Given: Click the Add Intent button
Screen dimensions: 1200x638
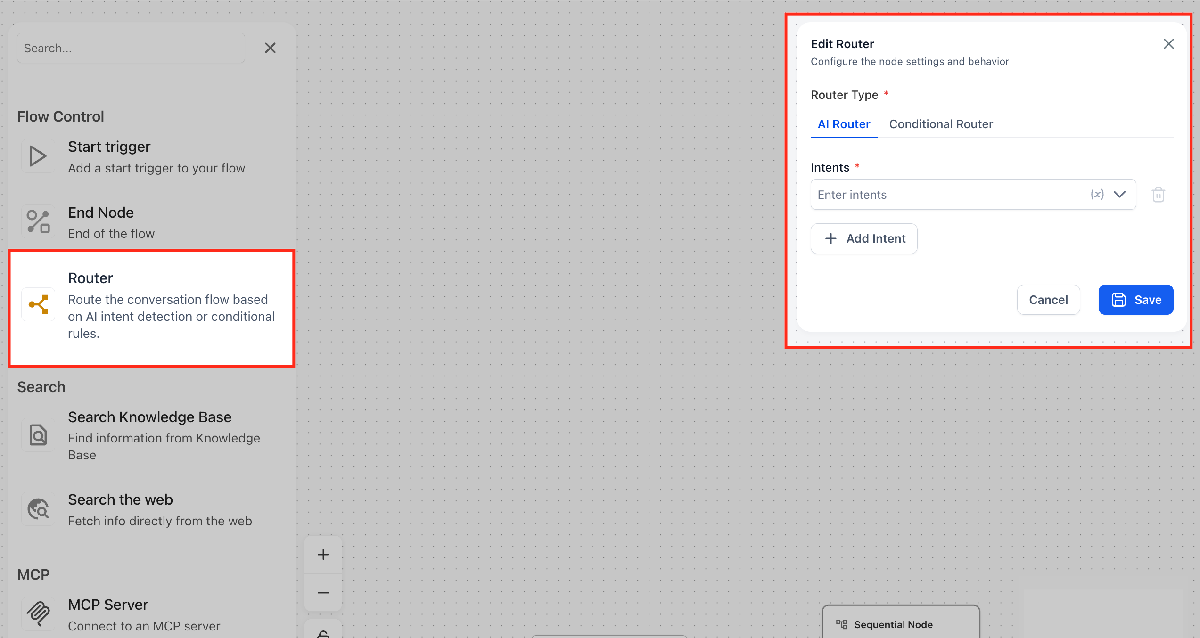Looking at the screenshot, I should (x=864, y=238).
